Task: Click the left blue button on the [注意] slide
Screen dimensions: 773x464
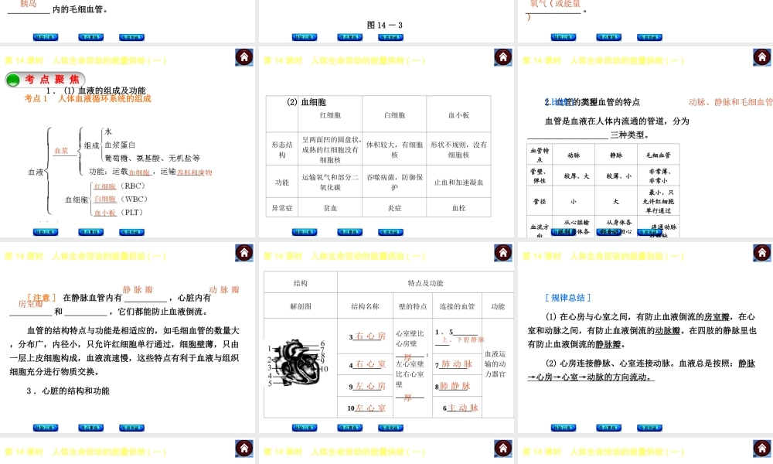Action: 46,428
